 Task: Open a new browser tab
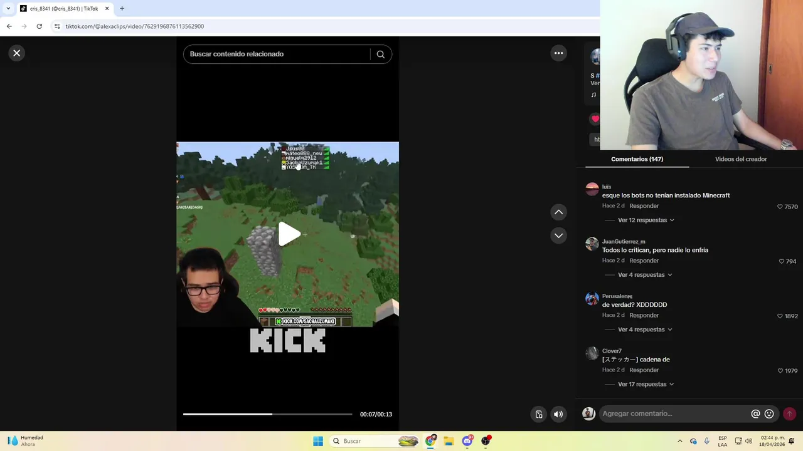tap(122, 9)
